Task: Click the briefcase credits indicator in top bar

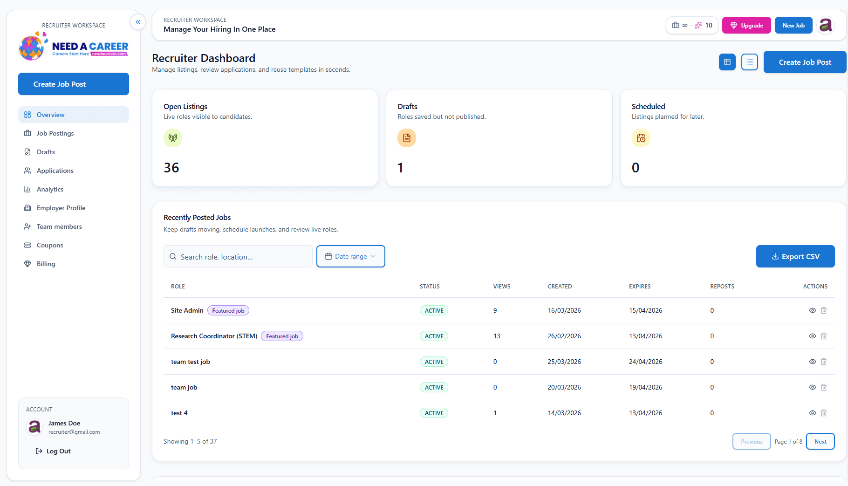Action: [678, 25]
